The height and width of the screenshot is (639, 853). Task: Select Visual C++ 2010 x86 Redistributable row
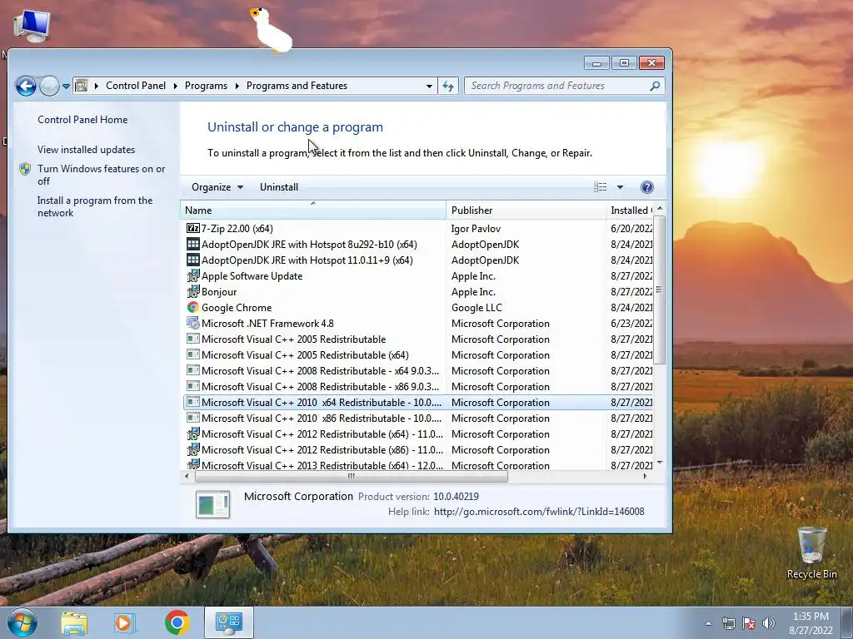point(418,418)
